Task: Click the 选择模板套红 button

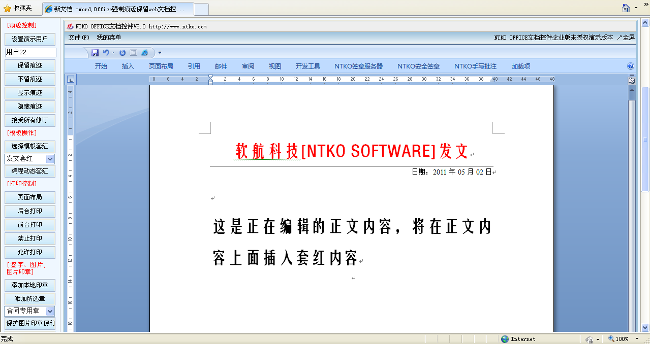Action: (30, 146)
